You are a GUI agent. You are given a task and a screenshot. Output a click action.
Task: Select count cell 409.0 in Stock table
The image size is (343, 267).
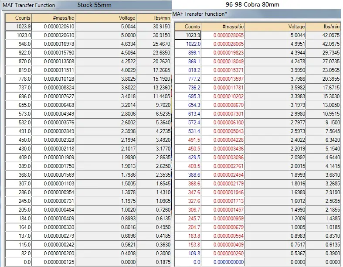click(18, 157)
